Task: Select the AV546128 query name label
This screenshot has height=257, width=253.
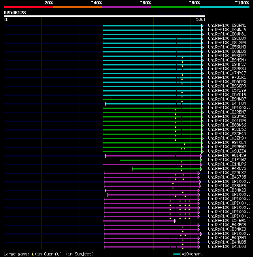Action: [15, 13]
